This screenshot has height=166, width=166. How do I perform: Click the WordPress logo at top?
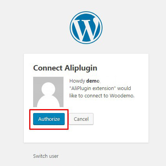pyautogui.click(x=86, y=28)
